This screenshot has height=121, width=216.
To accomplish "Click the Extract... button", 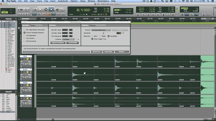I will [x=122, y=51].
